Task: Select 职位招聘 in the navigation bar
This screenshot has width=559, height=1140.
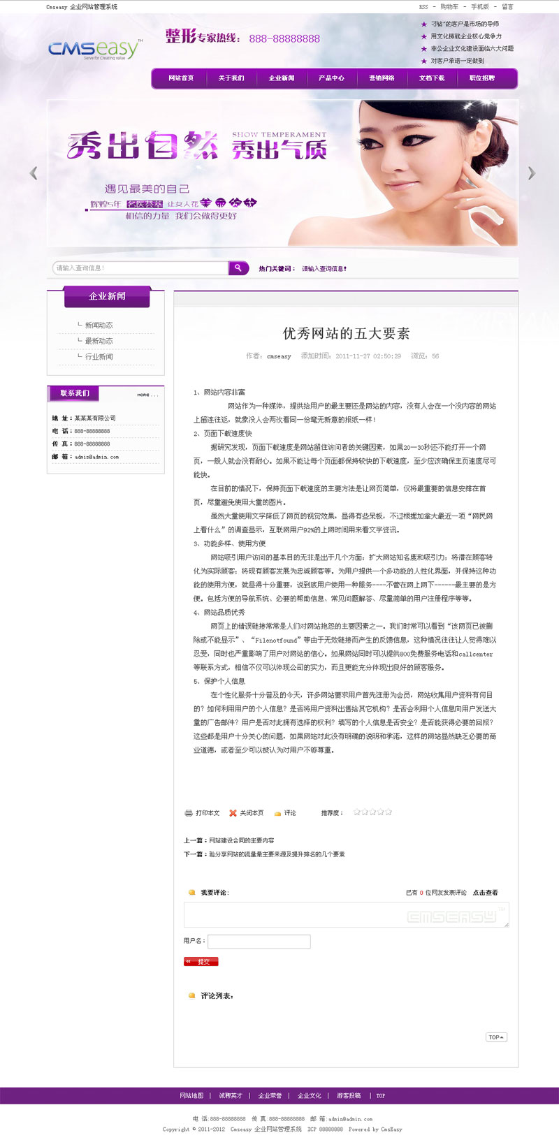Action: pyautogui.click(x=481, y=78)
